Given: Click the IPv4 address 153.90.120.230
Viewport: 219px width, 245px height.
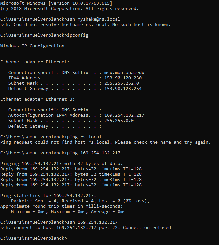Looking at the screenshot, I should (123, 78).
